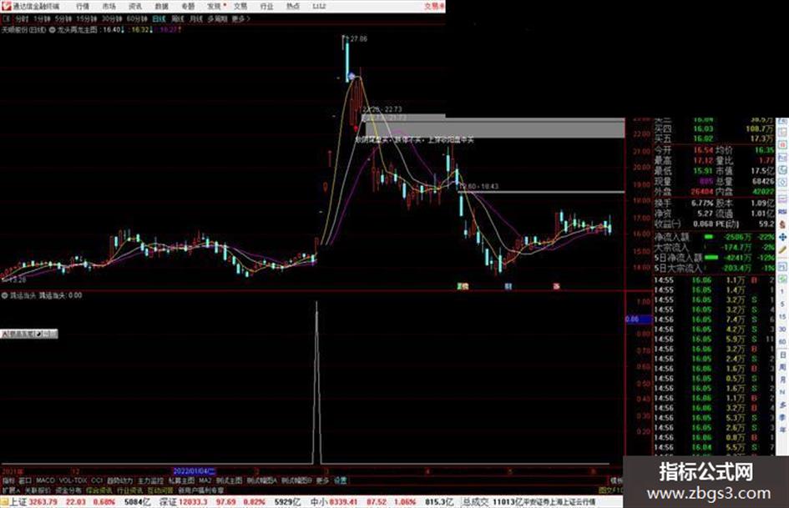This screenshot has height=508, width=789.
Task: Switch chart to 15分钟 period
Action: [87, 19]
